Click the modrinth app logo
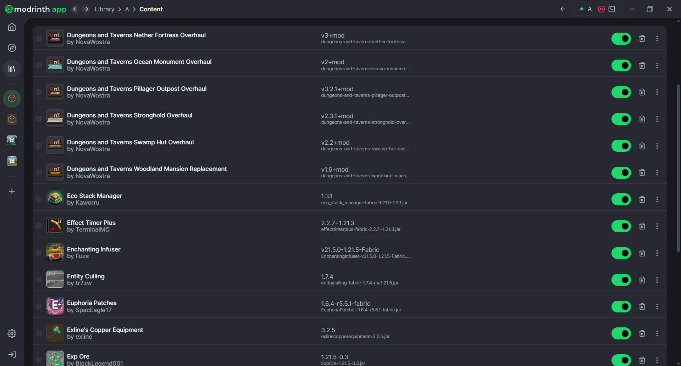The width and height of the screenshot is (681, 366). 35,9
